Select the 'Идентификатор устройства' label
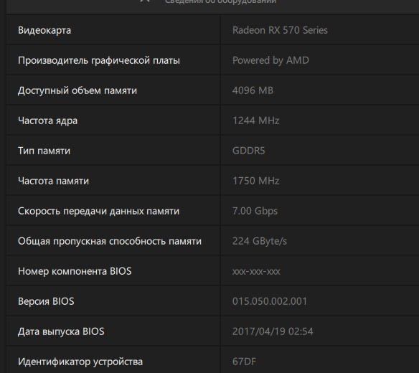Image resolution: width=419 pixels, height=373 pixels. (80, 362)
